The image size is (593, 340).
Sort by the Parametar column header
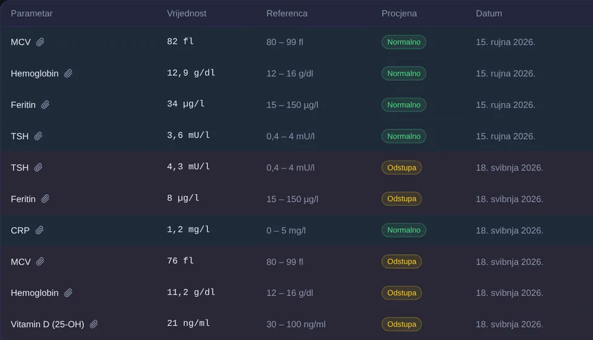coord(32,14)
